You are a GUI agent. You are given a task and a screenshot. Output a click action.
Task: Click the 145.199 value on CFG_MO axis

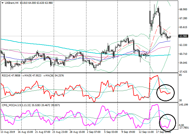[x=183, y=105]
